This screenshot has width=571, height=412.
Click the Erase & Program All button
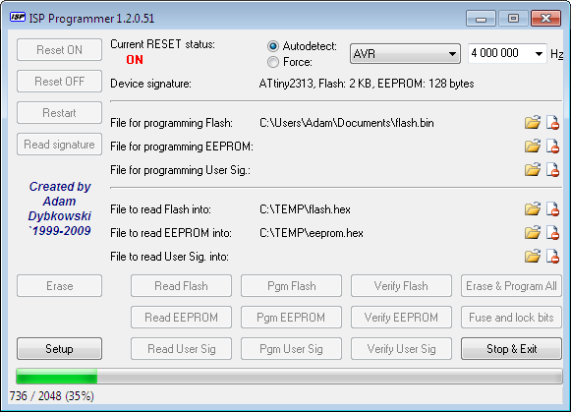(511, 286)
